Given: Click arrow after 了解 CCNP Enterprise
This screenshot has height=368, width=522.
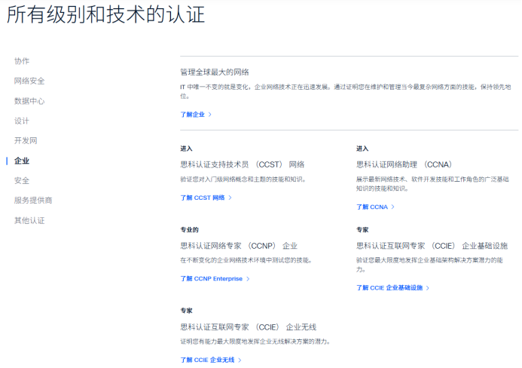Looking at the screenshot, I should coord(248,279).
